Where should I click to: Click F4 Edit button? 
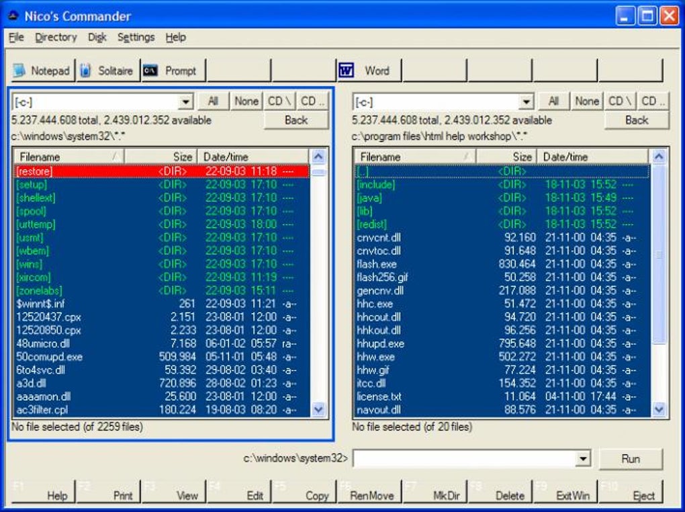click(x=238, y=491)
